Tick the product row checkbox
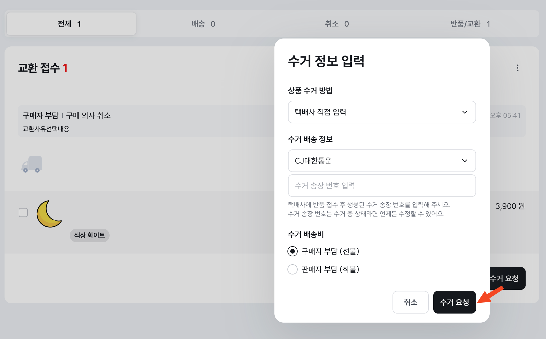The height and width of the screenshot is (339, 546). pyautogui.click(x=23, y=213)
